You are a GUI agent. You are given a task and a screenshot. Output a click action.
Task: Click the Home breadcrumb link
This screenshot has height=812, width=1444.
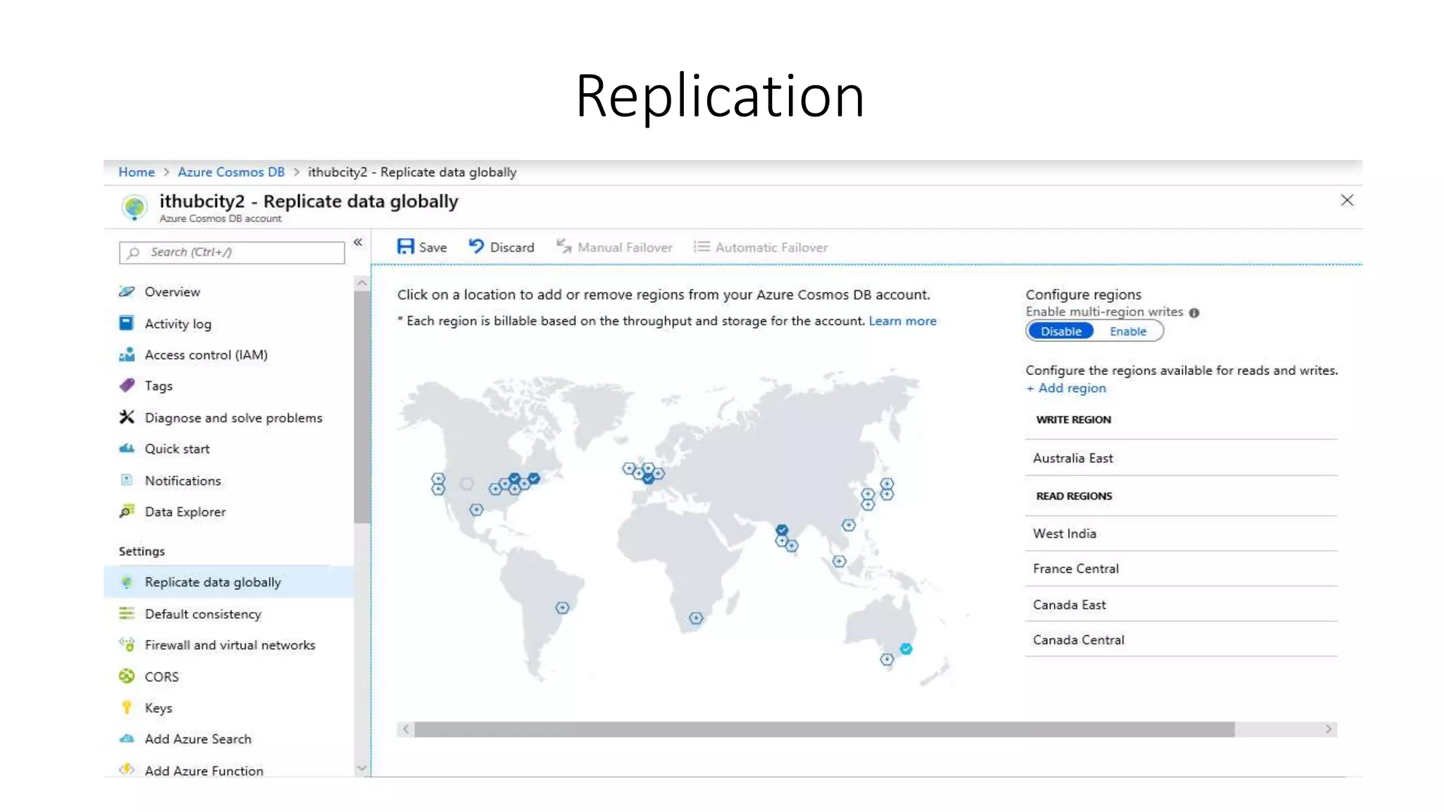tap(136, 172)
